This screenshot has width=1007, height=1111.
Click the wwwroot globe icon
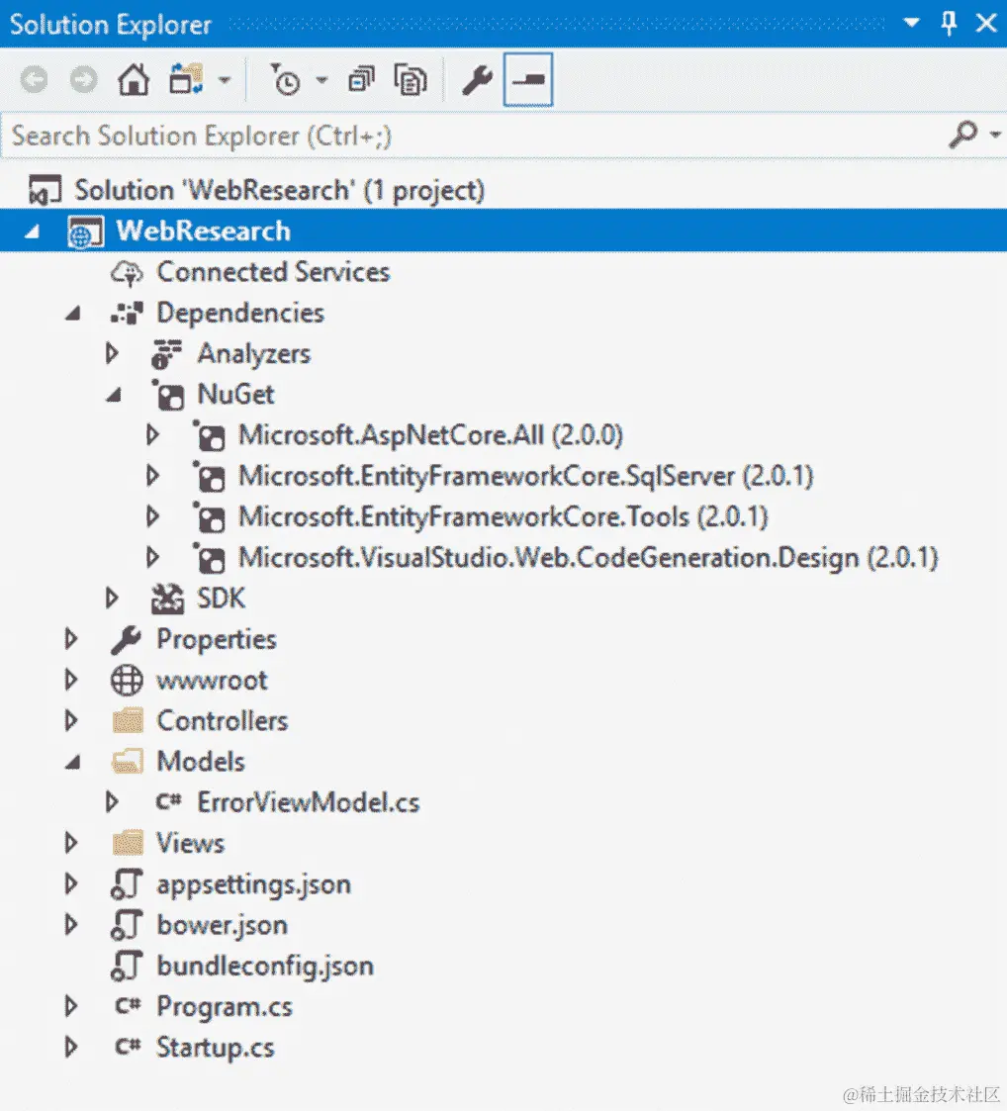coord(127,681)
